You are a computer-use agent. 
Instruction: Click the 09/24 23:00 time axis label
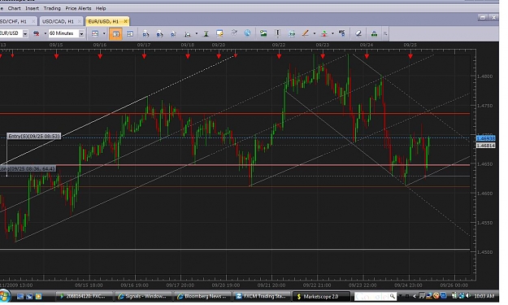tap(408, 285)
